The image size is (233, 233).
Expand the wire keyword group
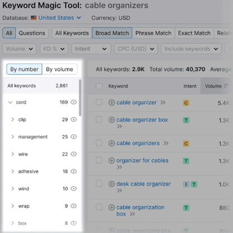click(12, 154)
